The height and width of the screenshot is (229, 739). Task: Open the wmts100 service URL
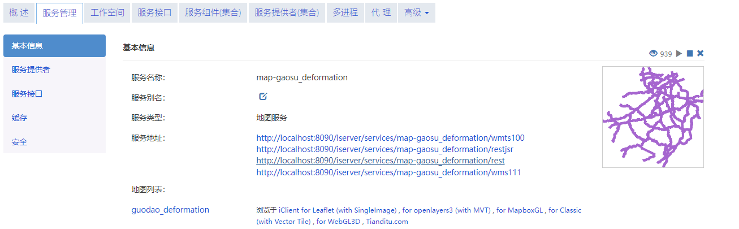tap(391, 137)
